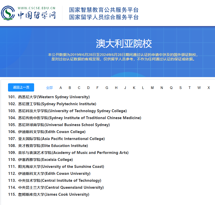Filter schools by letter J

coord(125,88)
